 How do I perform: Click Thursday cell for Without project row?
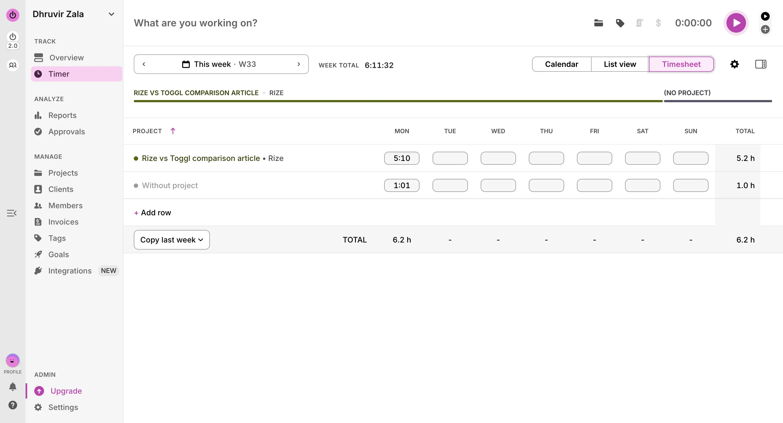click(x=546, y=185)
